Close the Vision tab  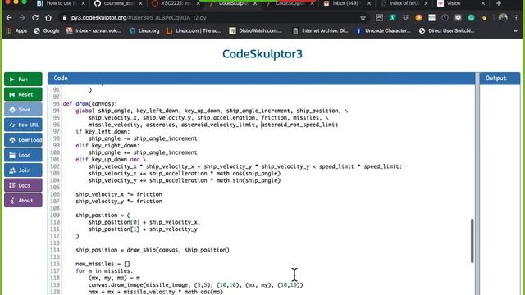[x=483, y=3]
